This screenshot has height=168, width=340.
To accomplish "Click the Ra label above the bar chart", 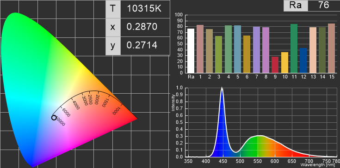I will point(296,6).
